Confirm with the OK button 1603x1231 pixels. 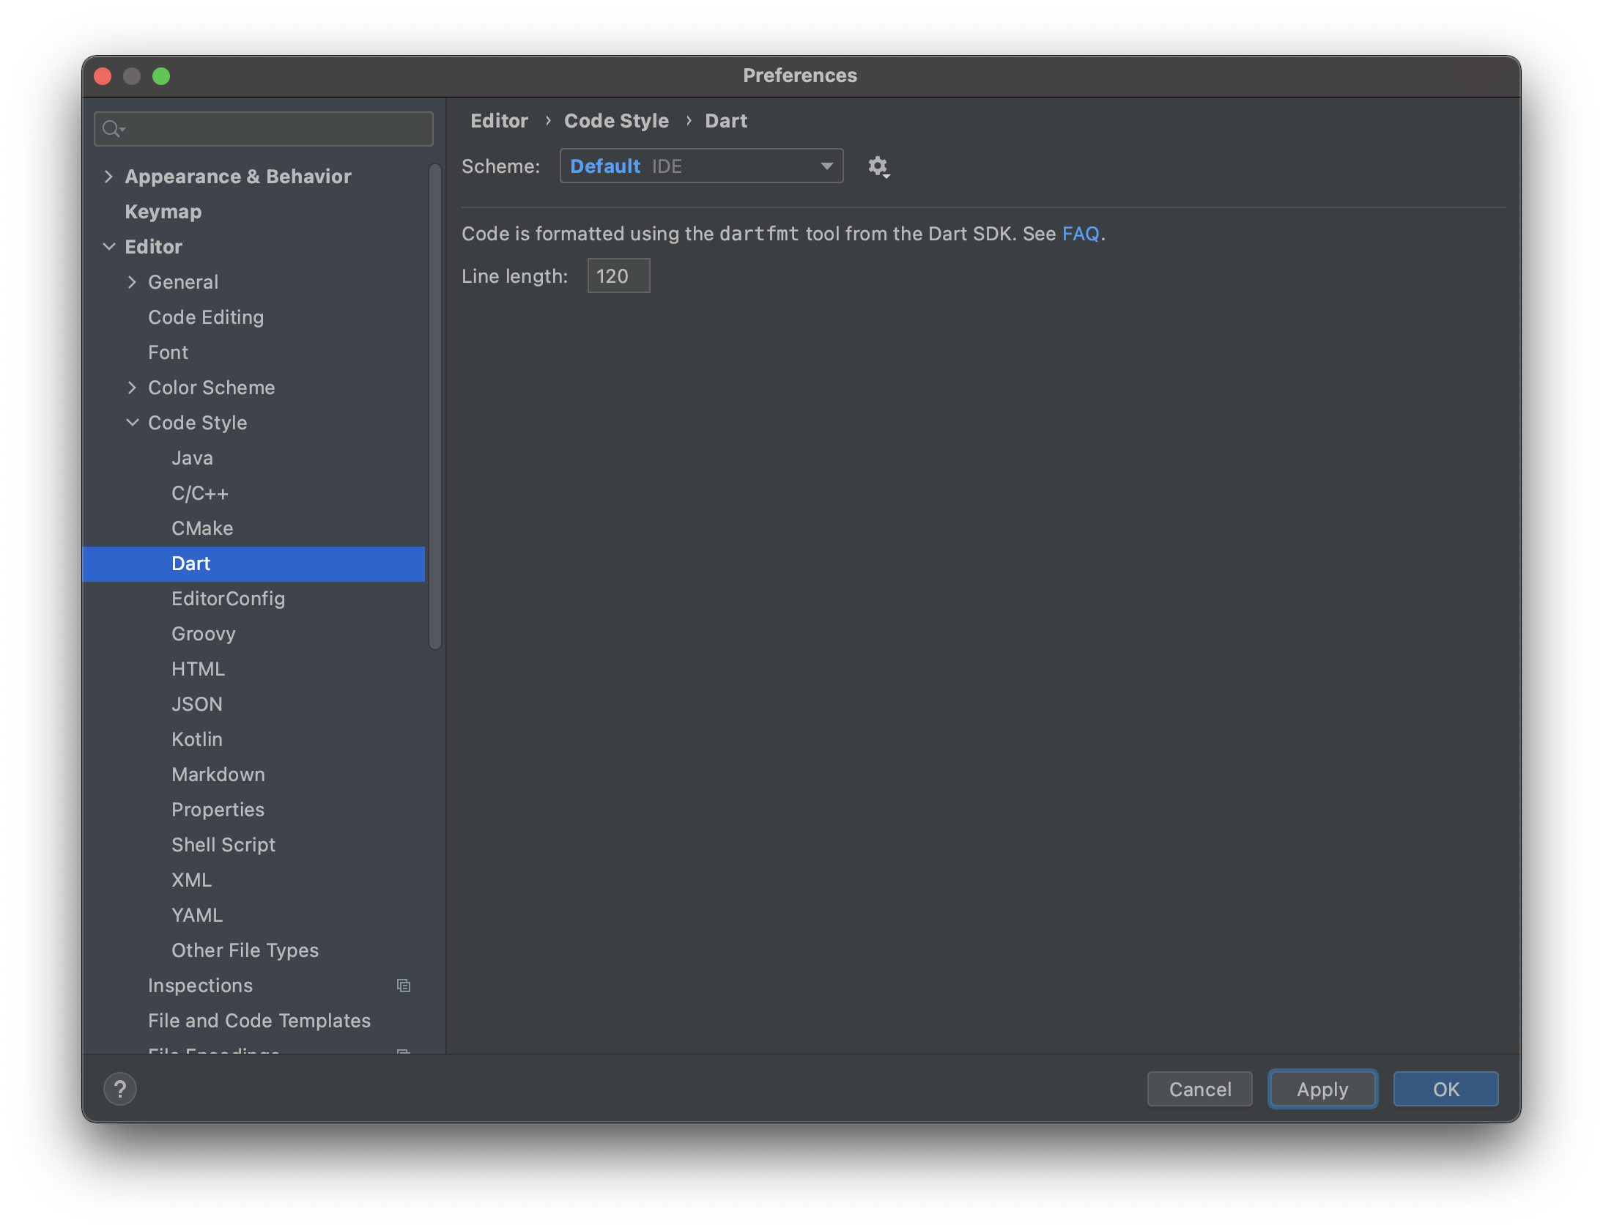pos(1445,1089)
